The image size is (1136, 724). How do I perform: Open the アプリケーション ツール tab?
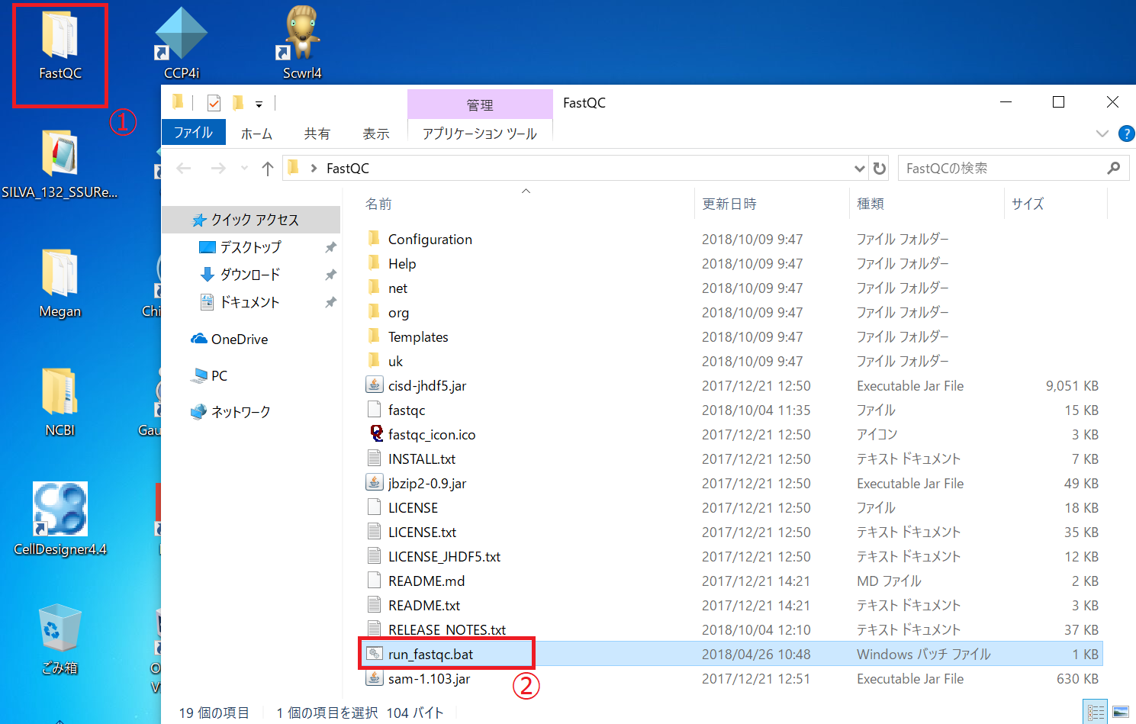coord(480,134)
